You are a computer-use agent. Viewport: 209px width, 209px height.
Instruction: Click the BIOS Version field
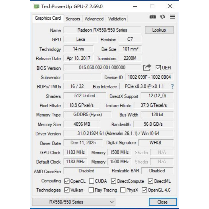pyautogui.click(x=102, y=67)
